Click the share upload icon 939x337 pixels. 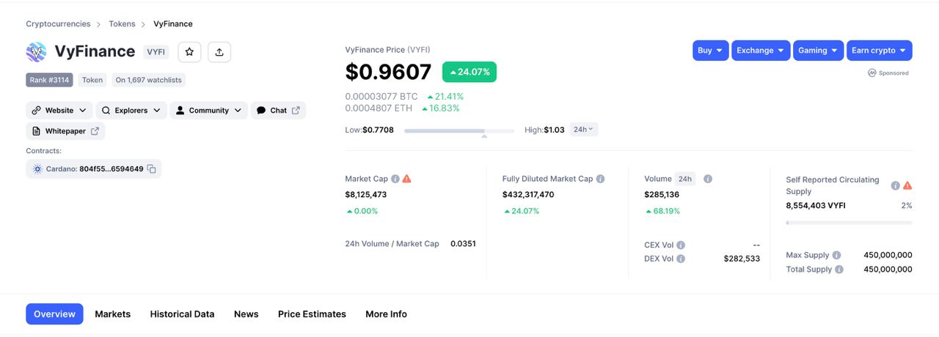219,51
